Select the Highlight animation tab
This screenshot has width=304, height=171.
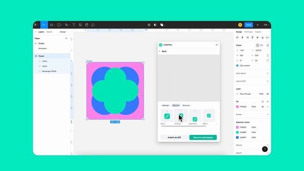pyautogui.click(x=165, y=105)
